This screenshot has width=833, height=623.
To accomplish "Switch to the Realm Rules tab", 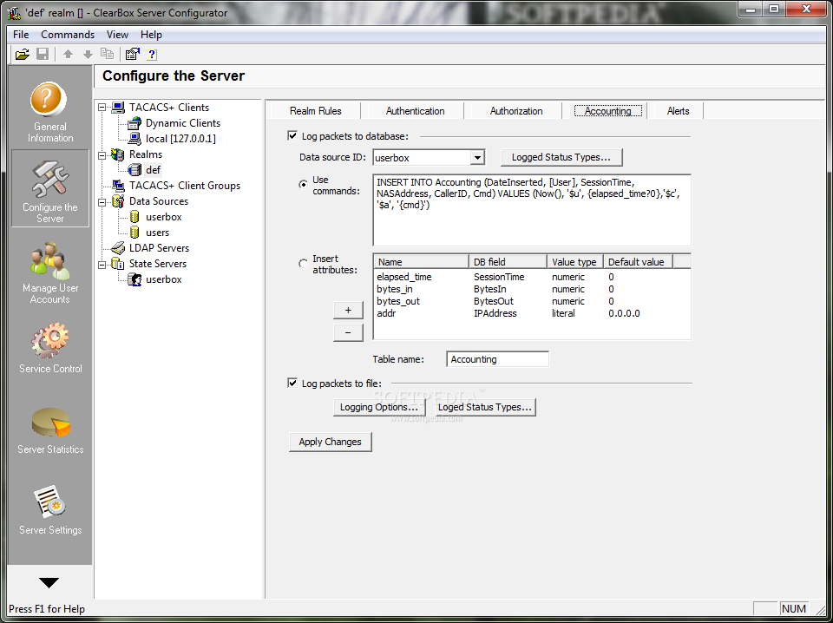I will point(316,111).
